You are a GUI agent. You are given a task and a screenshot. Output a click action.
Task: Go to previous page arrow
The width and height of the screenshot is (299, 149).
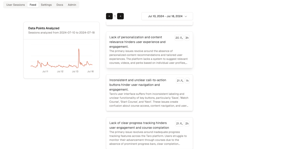[x=109, y=16]
